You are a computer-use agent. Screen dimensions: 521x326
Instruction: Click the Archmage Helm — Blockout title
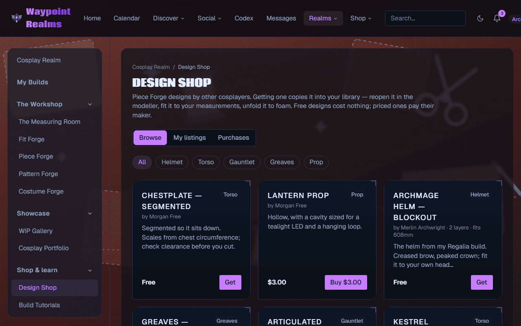pyautogui.click(x=416, y=207)
